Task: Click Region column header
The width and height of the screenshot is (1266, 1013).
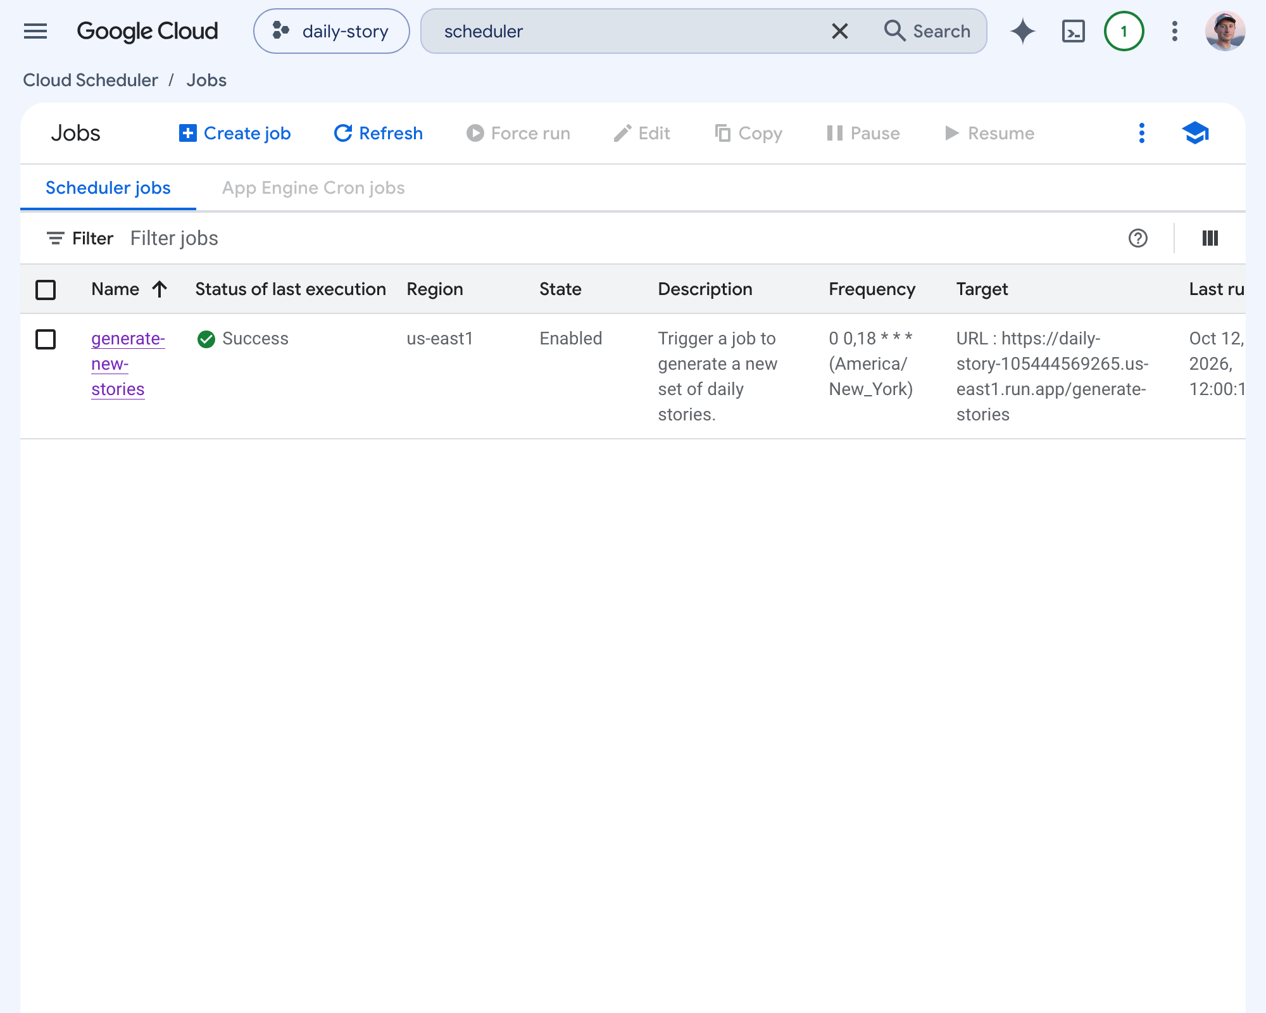Action: (x=435, y=289)
